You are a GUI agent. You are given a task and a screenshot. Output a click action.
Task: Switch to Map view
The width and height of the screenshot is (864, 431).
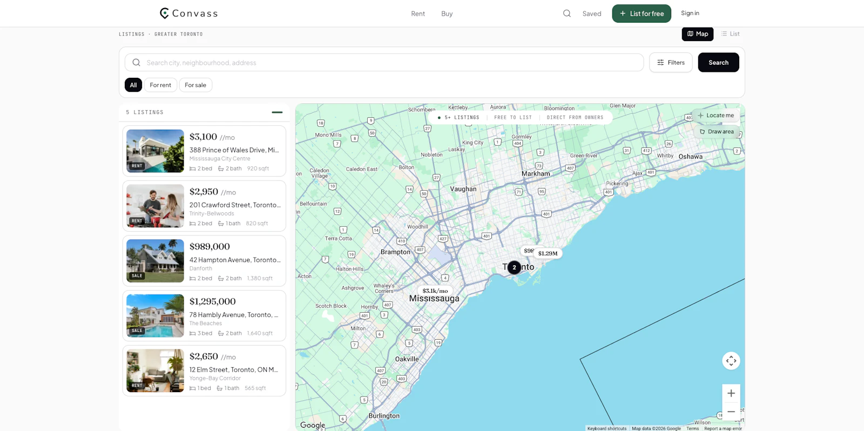point(698,33)
